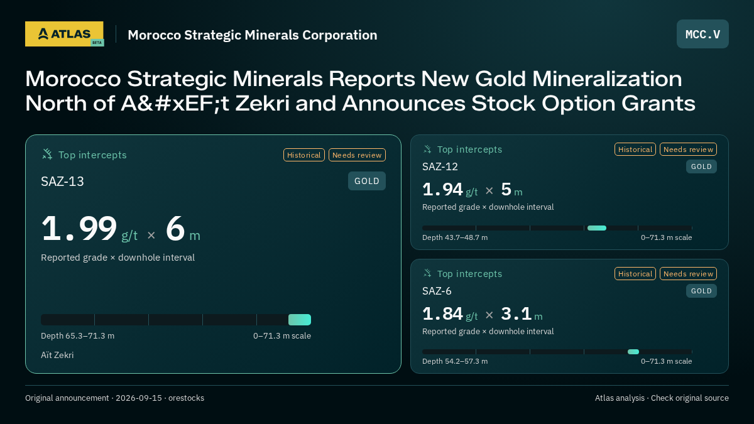Click the Historical tag on the SAZ-6 card
The width and height of the screenshot is (754, 424).
[635, 274]
